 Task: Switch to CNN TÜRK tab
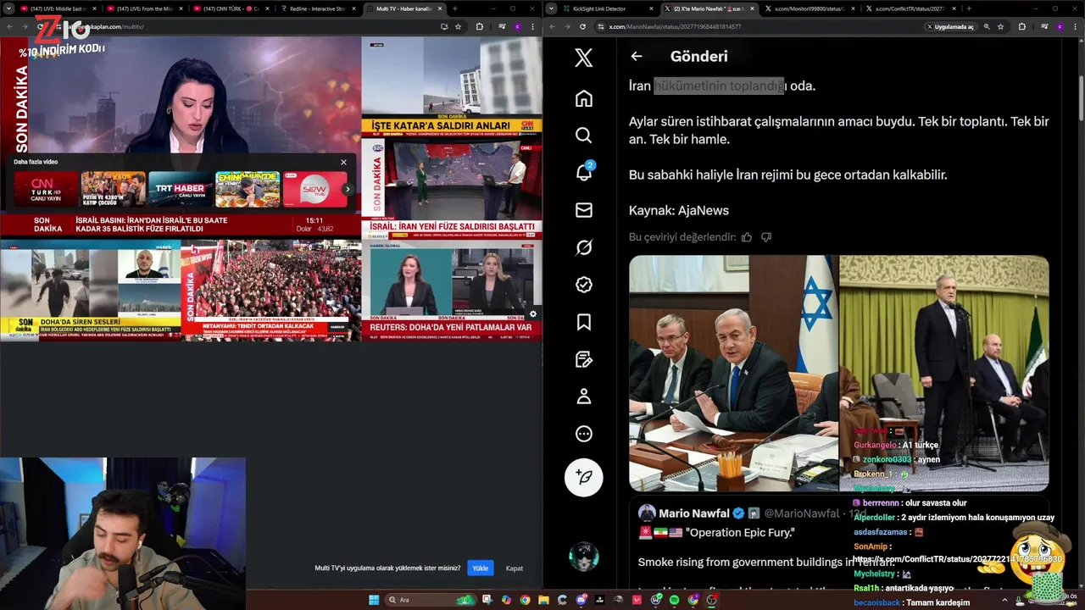(231, 8)
